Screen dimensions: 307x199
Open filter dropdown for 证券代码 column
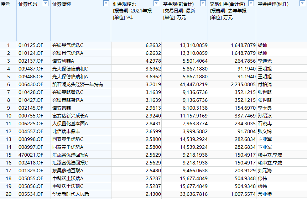coord(46,3)
